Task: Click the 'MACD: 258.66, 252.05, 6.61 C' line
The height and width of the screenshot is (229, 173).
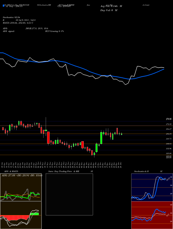Action: [18, 23]
